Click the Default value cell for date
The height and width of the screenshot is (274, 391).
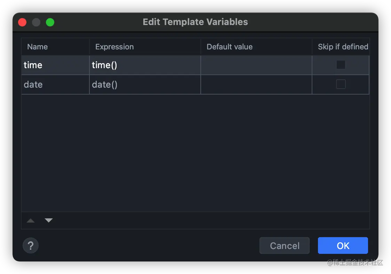pyautogui.click(x=256, y=84)
